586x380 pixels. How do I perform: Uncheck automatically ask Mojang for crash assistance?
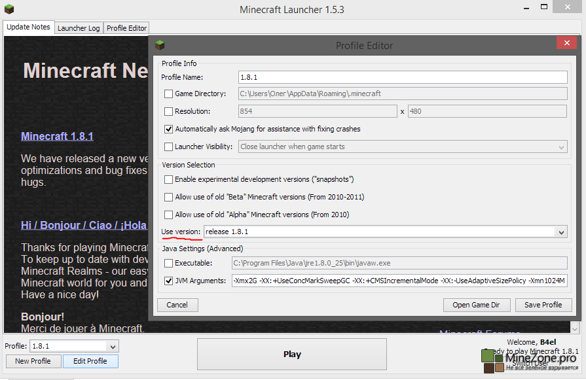tap(169, 130)
